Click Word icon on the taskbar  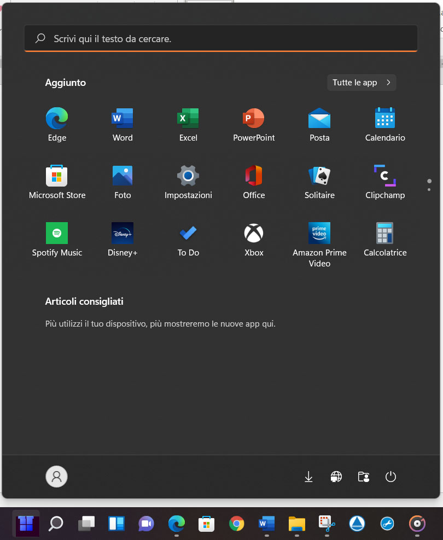(x=267, y=524)
